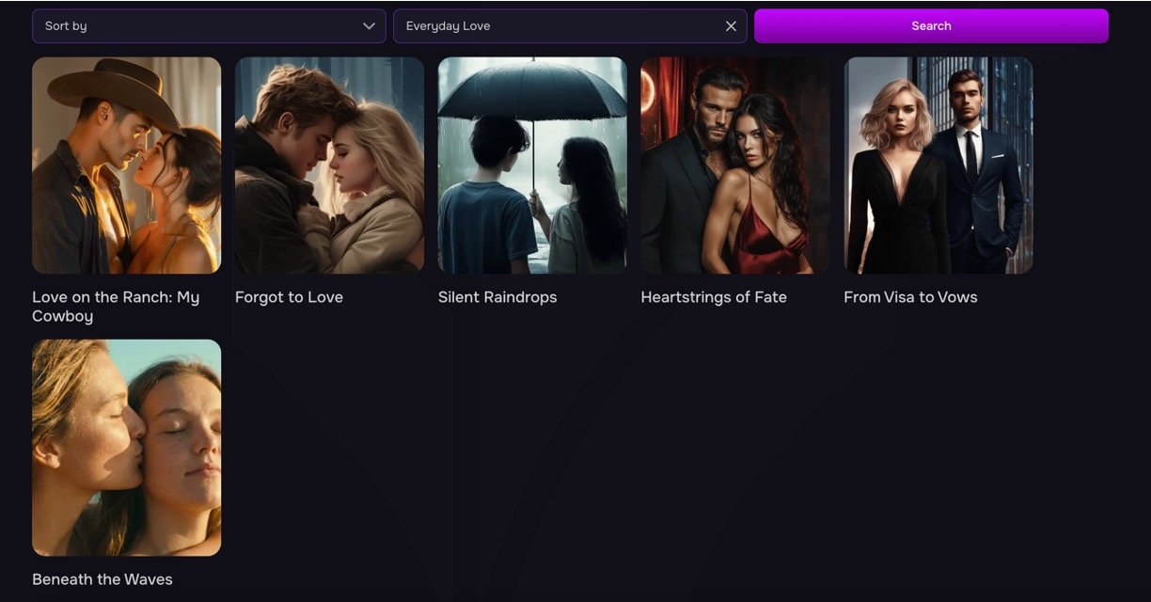
Task: Click the chevron arrow in Sort by
Action: click(x=369, y=26)
